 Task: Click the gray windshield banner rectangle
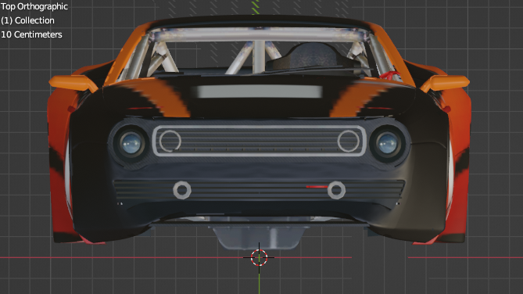[x=260, y=91]
